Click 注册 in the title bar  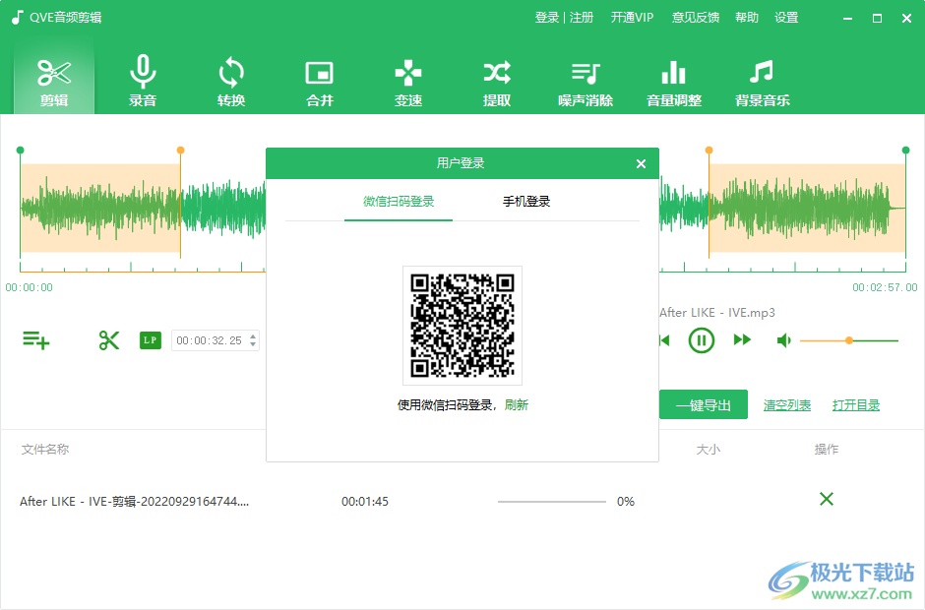click(x=581, y=18)
